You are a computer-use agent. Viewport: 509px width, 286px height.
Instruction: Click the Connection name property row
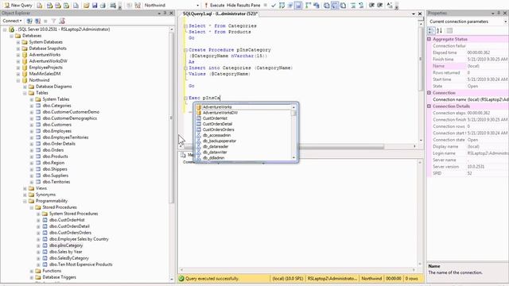tap(468, 99)
